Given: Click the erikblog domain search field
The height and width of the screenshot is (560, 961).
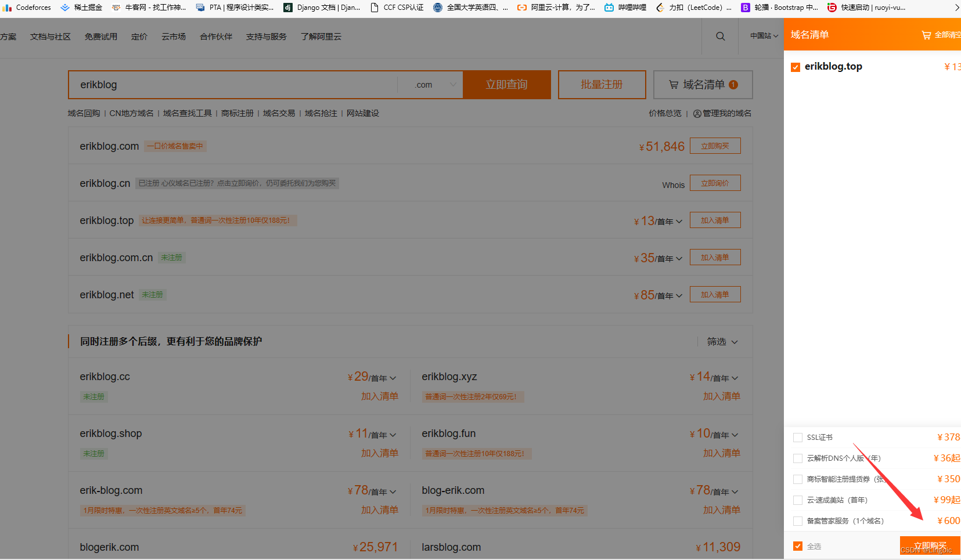Looking at the screenshot, I should click(x=233, y=85).
